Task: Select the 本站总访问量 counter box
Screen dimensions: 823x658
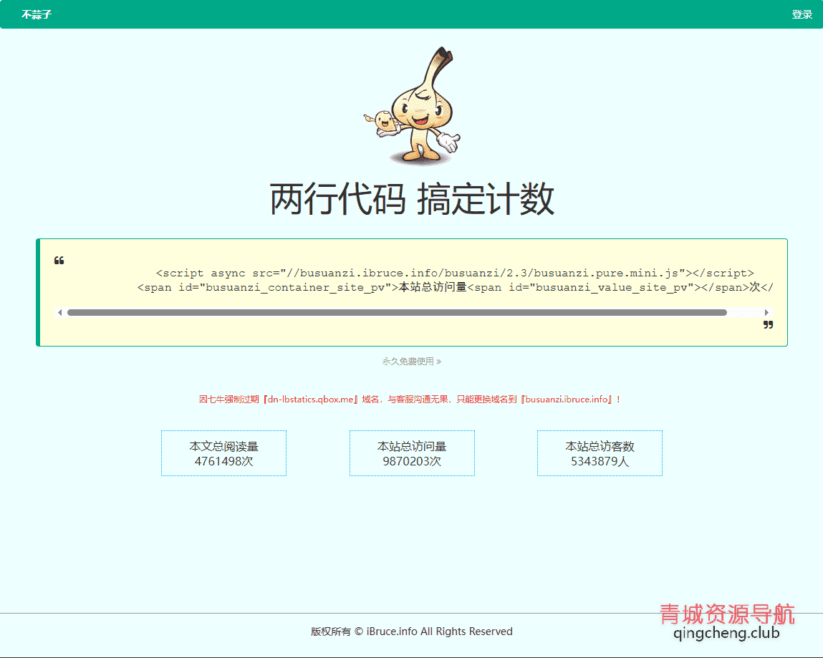Action: (412, 453)
